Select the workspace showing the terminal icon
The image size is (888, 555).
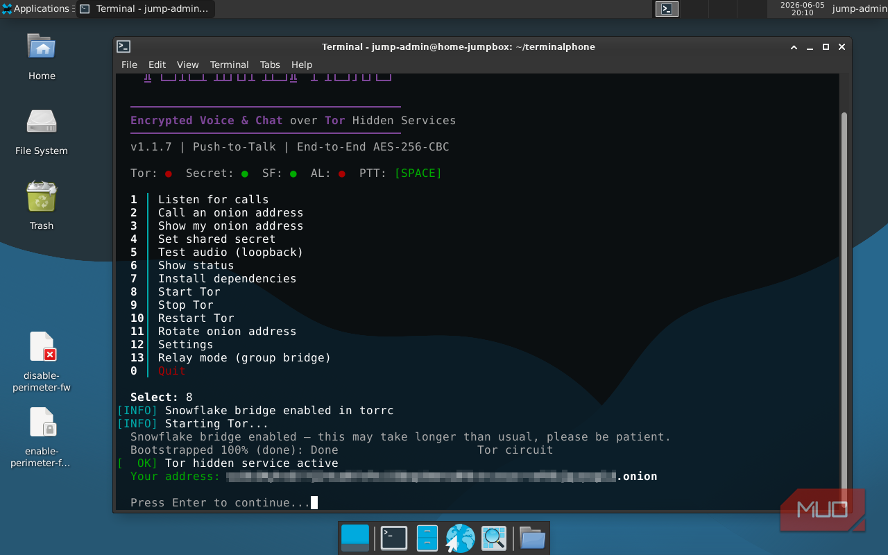(667, 9)
